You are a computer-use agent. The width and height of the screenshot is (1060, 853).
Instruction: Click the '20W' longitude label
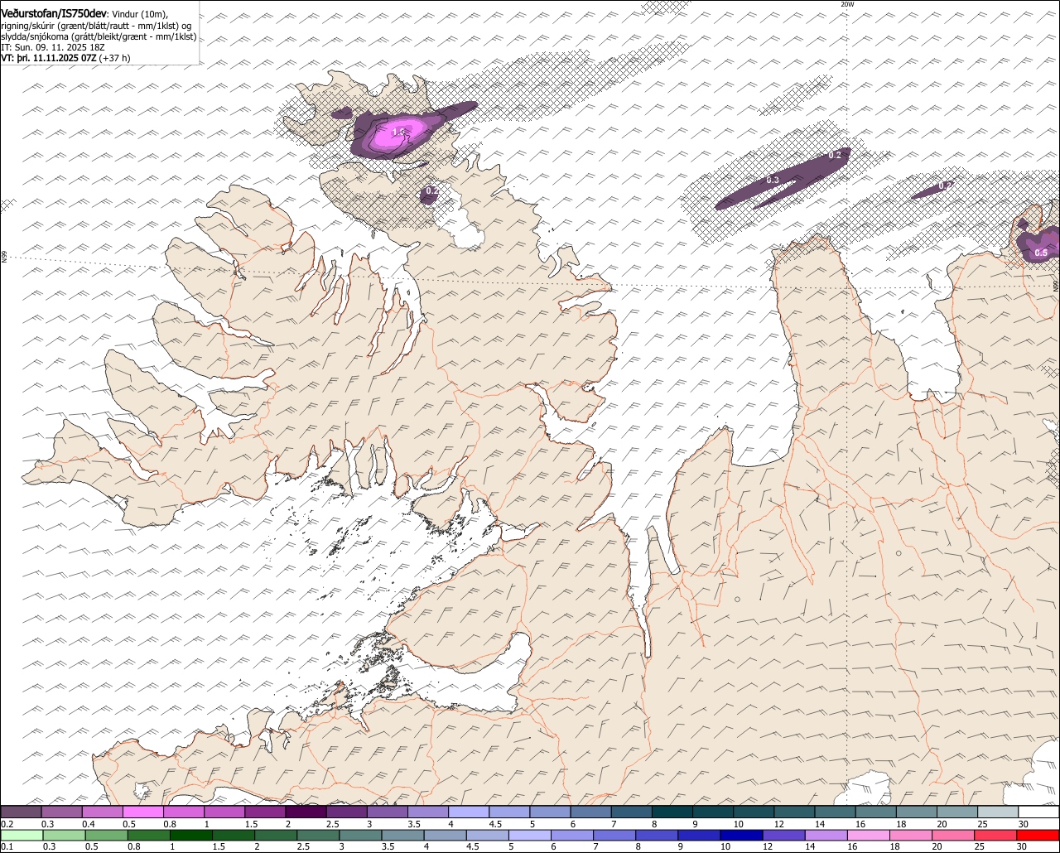[x=846, y=4]
